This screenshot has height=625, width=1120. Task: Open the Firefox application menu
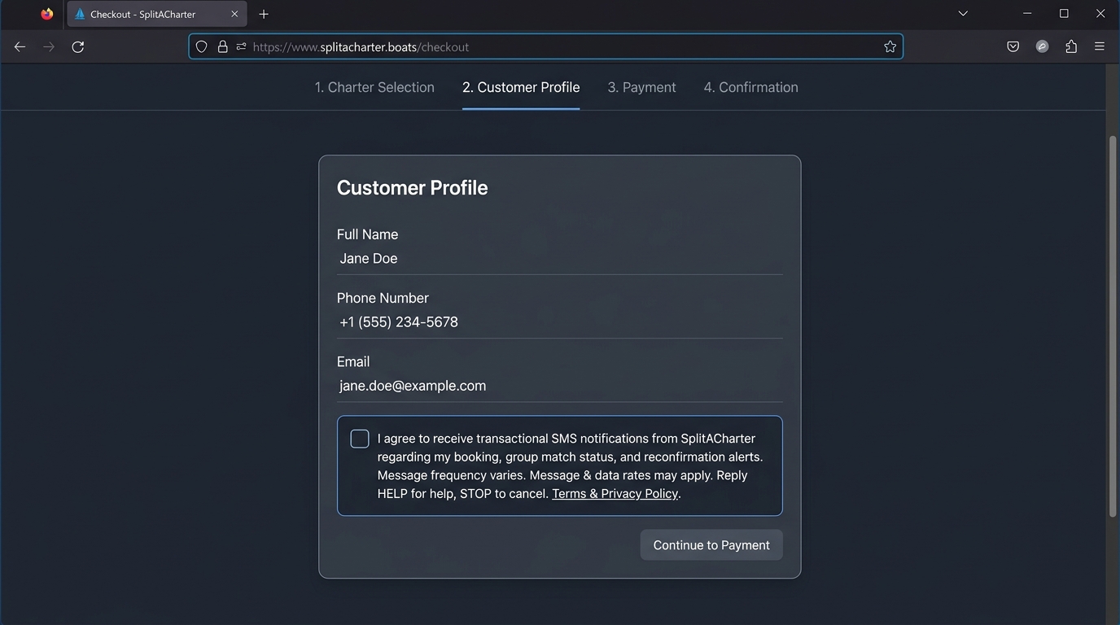1100,47
